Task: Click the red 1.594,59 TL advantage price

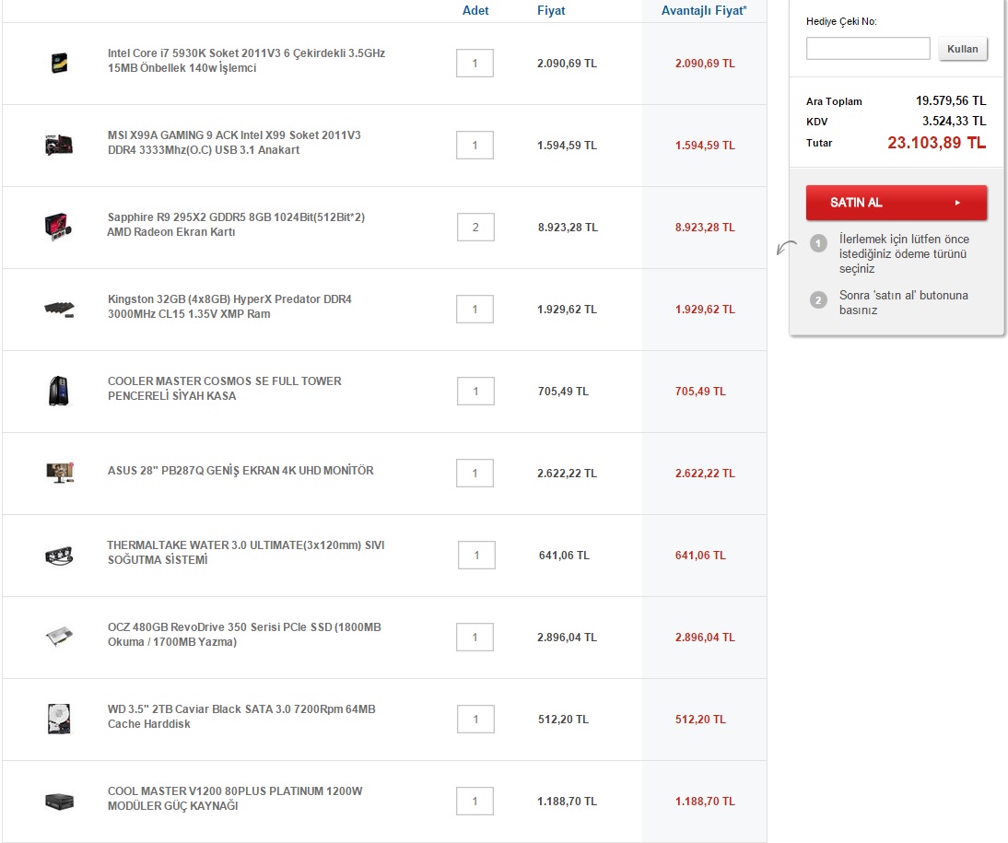Action: (705, 146)
